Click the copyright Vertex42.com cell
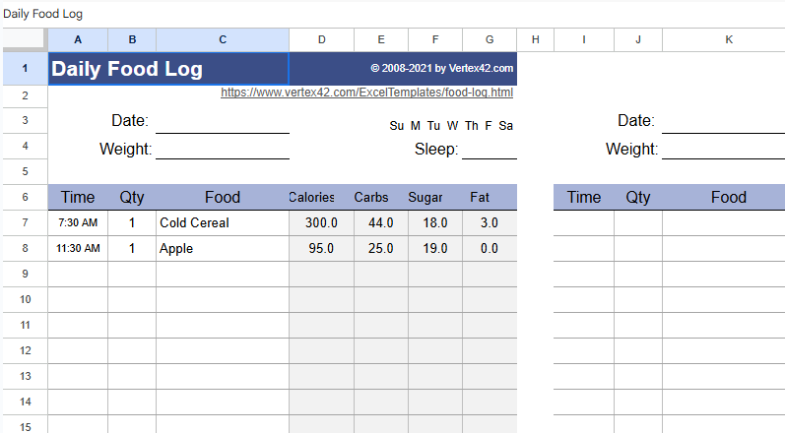The width and height of the screenshot is (785, 433). click(x=441, y=69)
